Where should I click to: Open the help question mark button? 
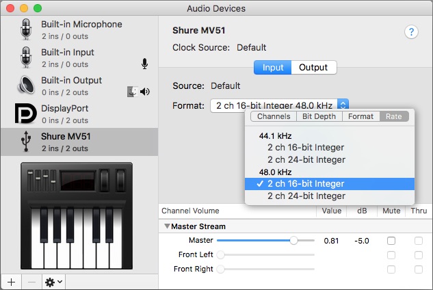tap(411, 31)
